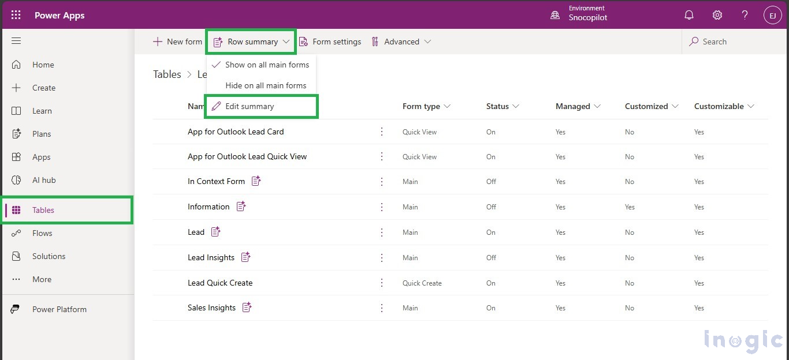Viewport: 789px width, 360px height.
Task: Toggle the Row summary dropdown
Action: (251, 42)
